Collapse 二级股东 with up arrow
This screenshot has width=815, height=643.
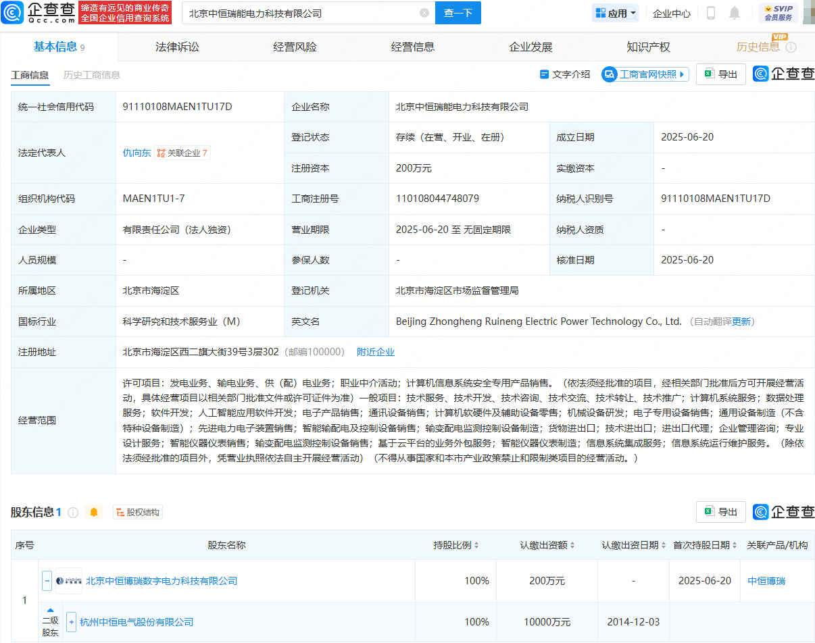click(50, 610)
